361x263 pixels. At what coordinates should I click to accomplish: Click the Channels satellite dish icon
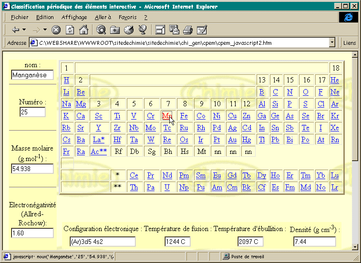[143, 30]
